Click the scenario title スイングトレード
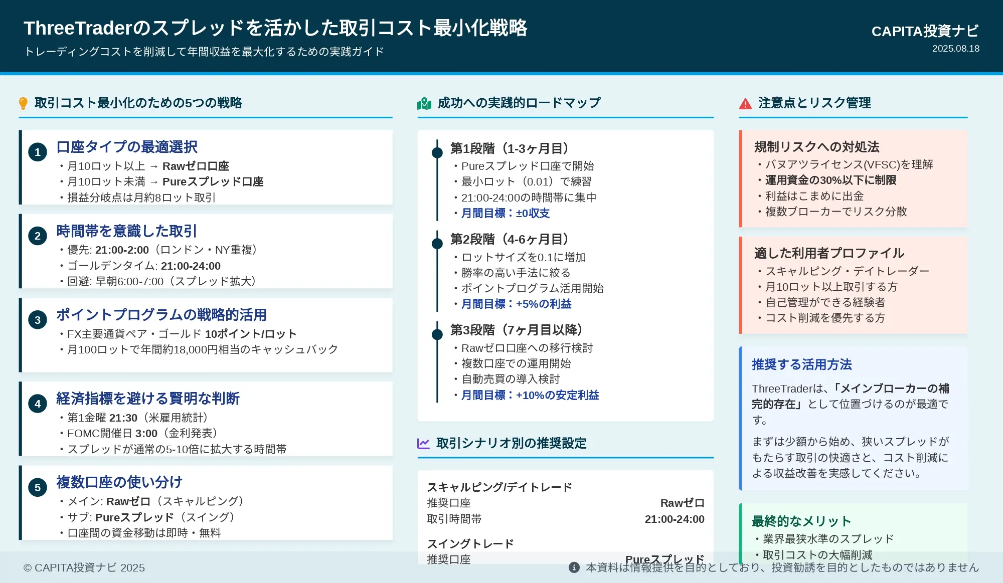Screen dimensions: 1003x583 [x=470, y=544]
